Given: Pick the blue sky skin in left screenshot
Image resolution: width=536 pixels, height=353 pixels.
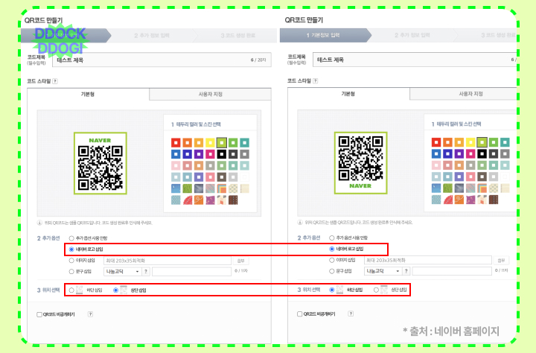Looking at the screenshot, I should click(x=176, y=188).
